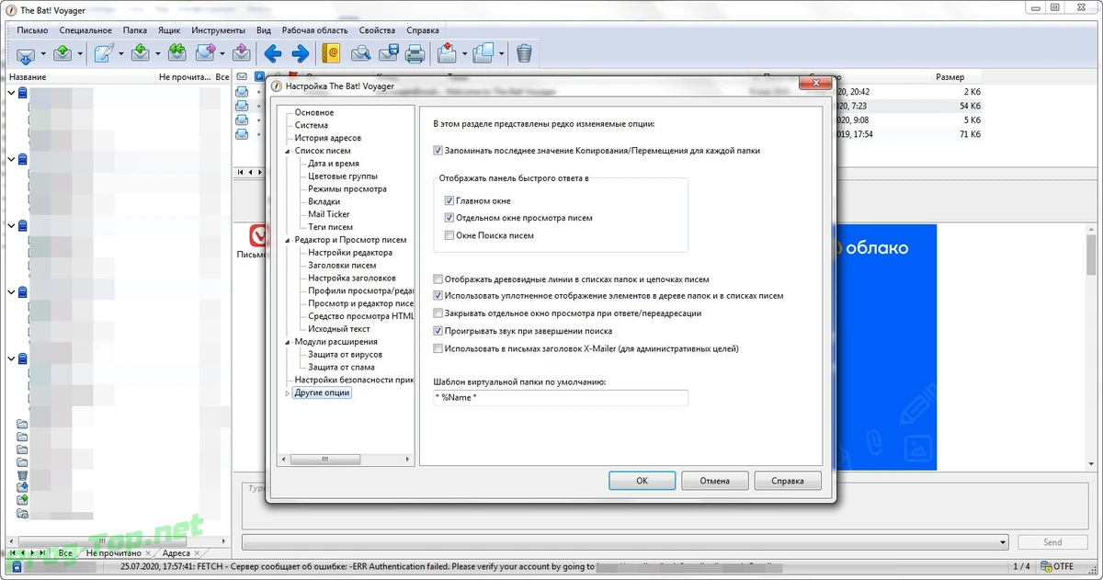The height and width of the screenshot is (580, 1103).
Task: Open the Письмо menu
Action: coord(32,30)
